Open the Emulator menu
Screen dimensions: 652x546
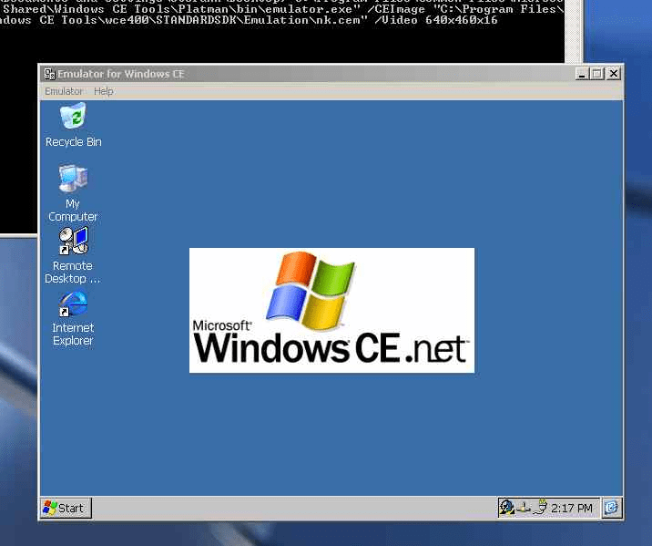[64, 91]
